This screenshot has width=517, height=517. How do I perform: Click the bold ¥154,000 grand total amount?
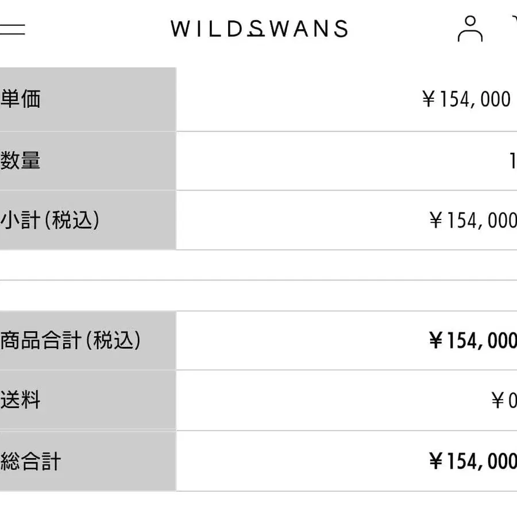pyautogui.click(x=471, y=461)
